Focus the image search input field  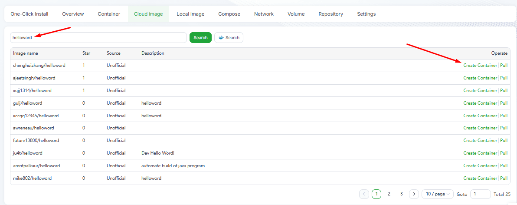pos(98,38)
